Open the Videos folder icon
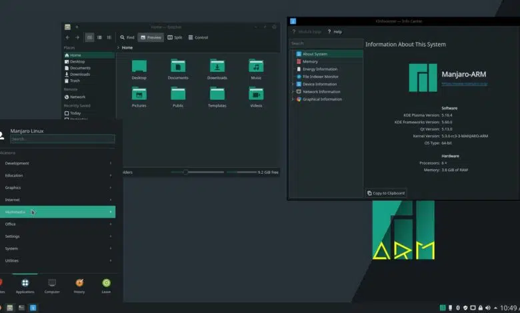 point(256,97)
